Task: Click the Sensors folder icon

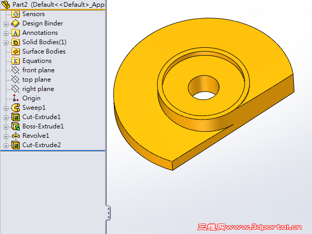Action: pyautogui.click(x=16, y=14)
